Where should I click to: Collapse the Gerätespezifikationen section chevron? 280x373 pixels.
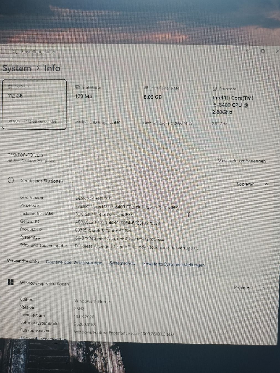[266, 184]
